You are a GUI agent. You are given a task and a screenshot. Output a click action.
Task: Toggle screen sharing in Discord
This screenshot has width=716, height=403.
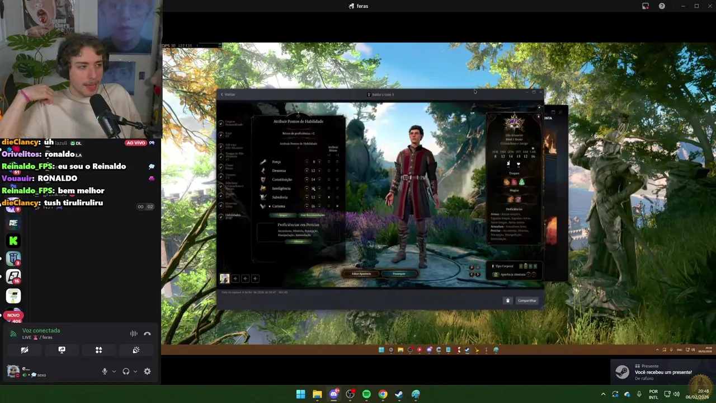[62, 350]
